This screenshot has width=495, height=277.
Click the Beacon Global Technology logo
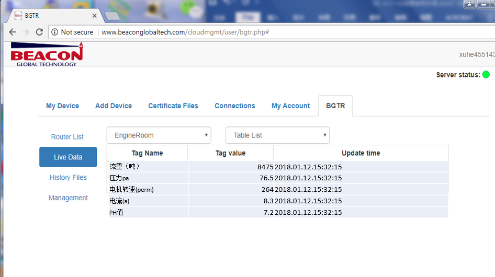tap(47, 54)
